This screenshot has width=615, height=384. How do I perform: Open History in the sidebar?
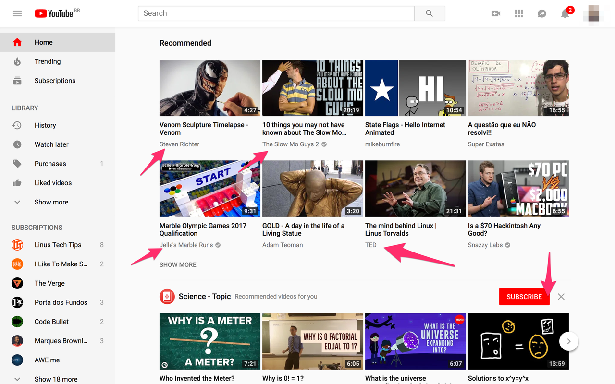58,125
